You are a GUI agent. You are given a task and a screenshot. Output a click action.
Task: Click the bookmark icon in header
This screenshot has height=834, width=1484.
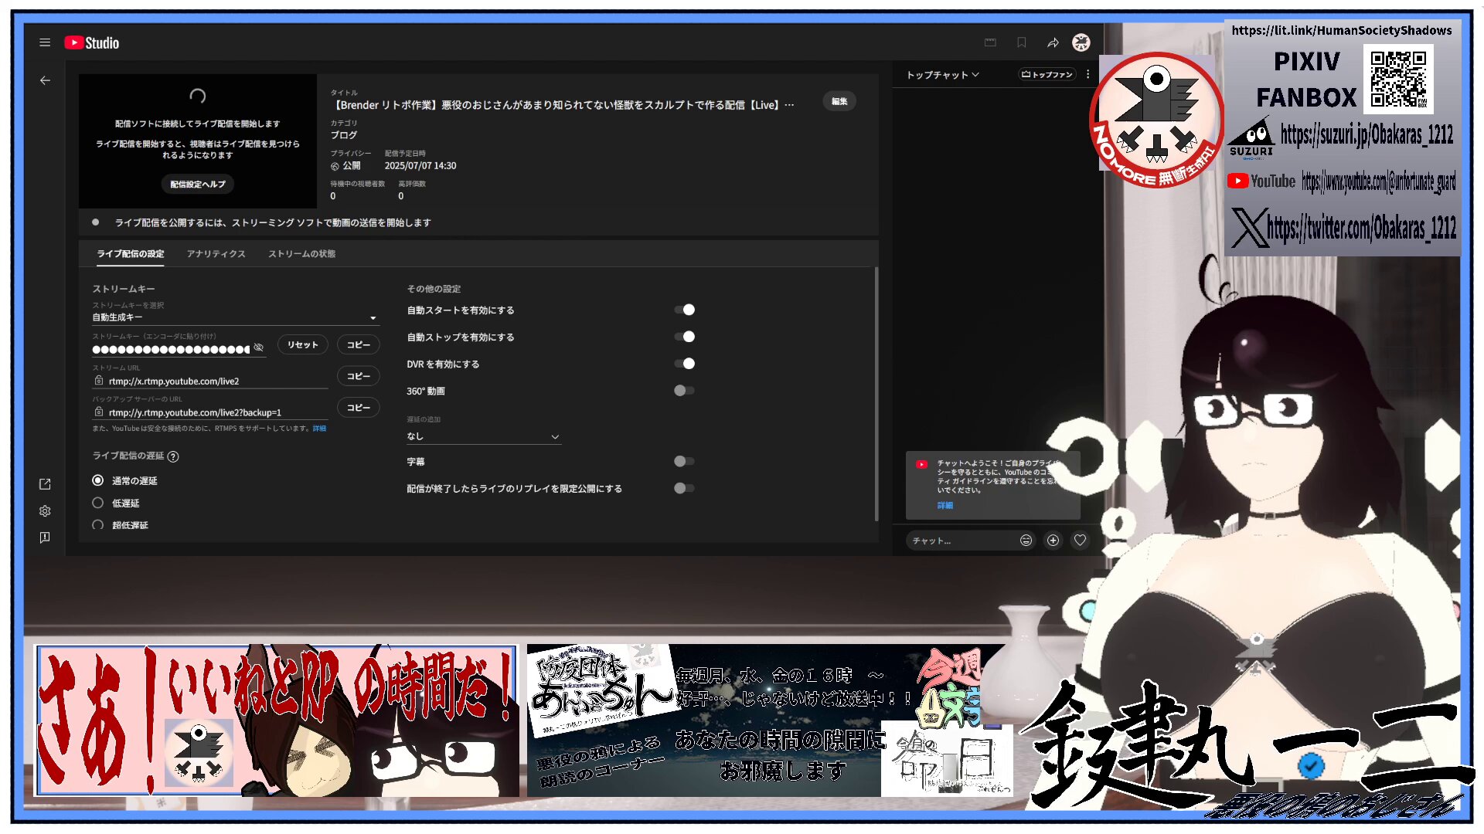(x=1022, y=42)
